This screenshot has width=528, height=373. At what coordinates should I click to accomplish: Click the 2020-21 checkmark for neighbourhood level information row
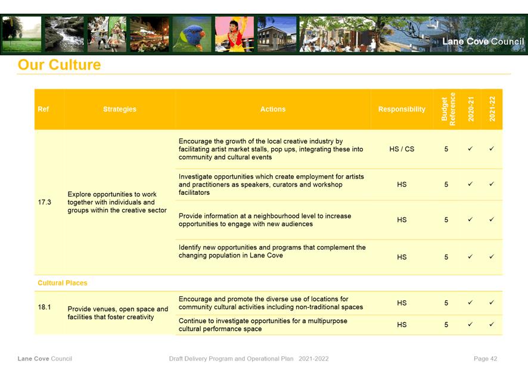[471, 220]
